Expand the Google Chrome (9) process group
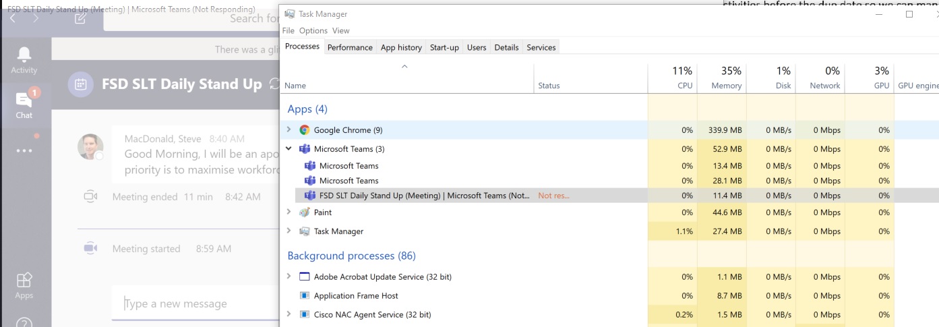939x327 pixels. 289,130
